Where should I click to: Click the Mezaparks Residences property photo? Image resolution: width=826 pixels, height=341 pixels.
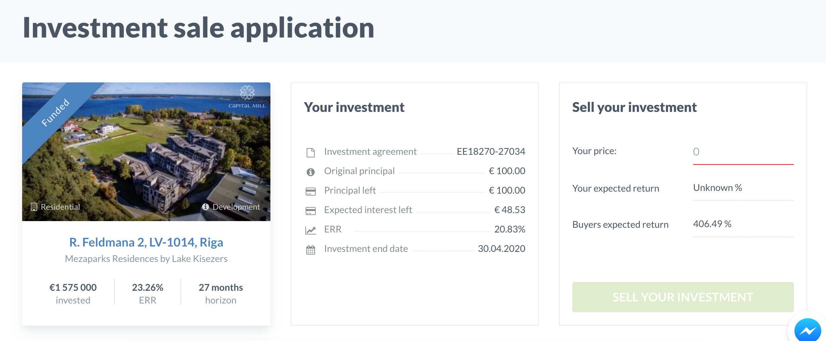(x=146, y=152)
